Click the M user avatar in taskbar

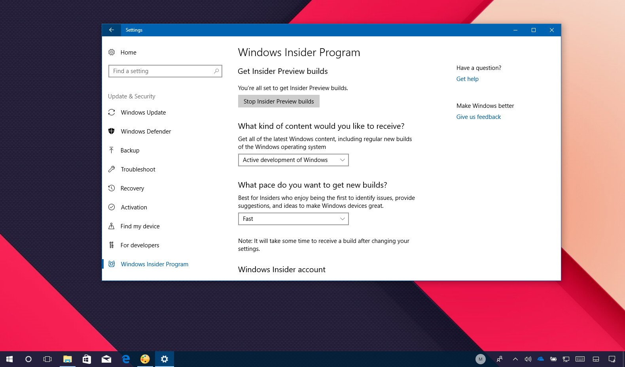click(480, 359)
